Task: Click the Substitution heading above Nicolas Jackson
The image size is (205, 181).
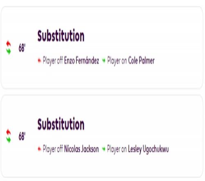Action: (61, 124)
